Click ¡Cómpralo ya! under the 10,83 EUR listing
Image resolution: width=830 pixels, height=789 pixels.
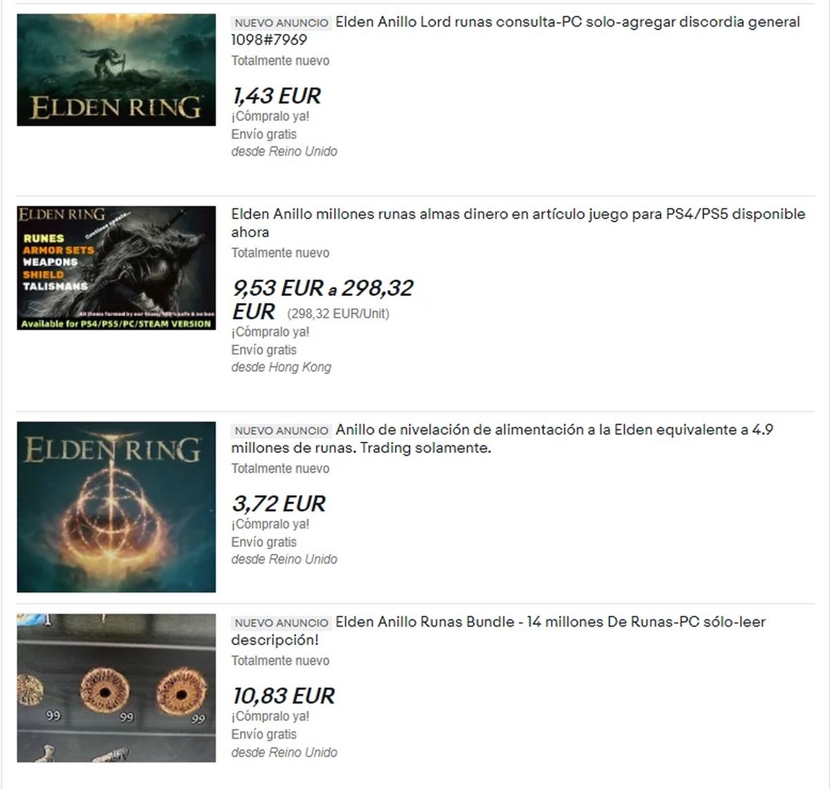click(x=270, y=716)
